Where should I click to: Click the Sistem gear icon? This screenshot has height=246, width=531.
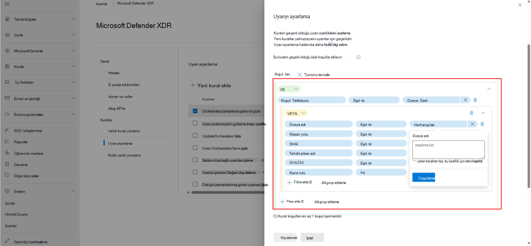pos(7,191)
